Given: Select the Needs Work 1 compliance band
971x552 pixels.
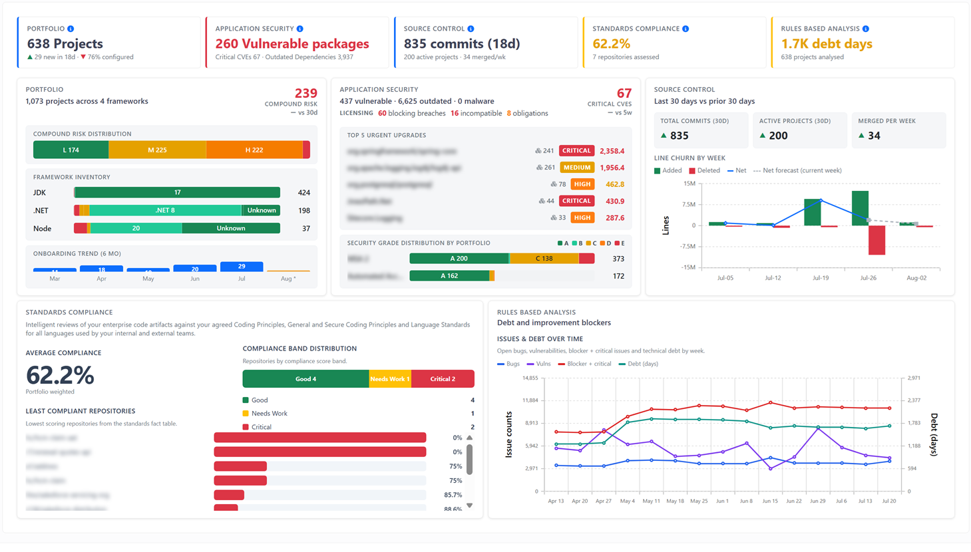Looking at the screenshot, I should 390,379.
